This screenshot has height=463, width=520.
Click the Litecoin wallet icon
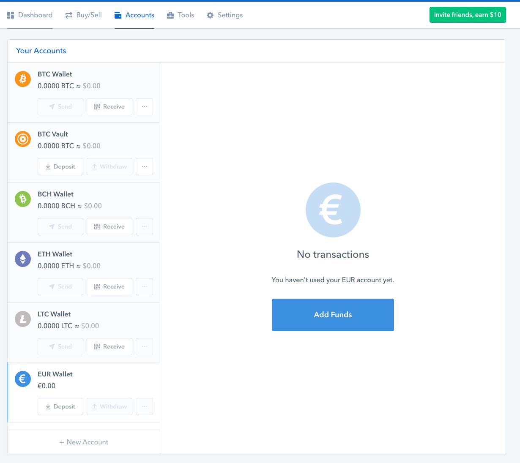[23, 319]
